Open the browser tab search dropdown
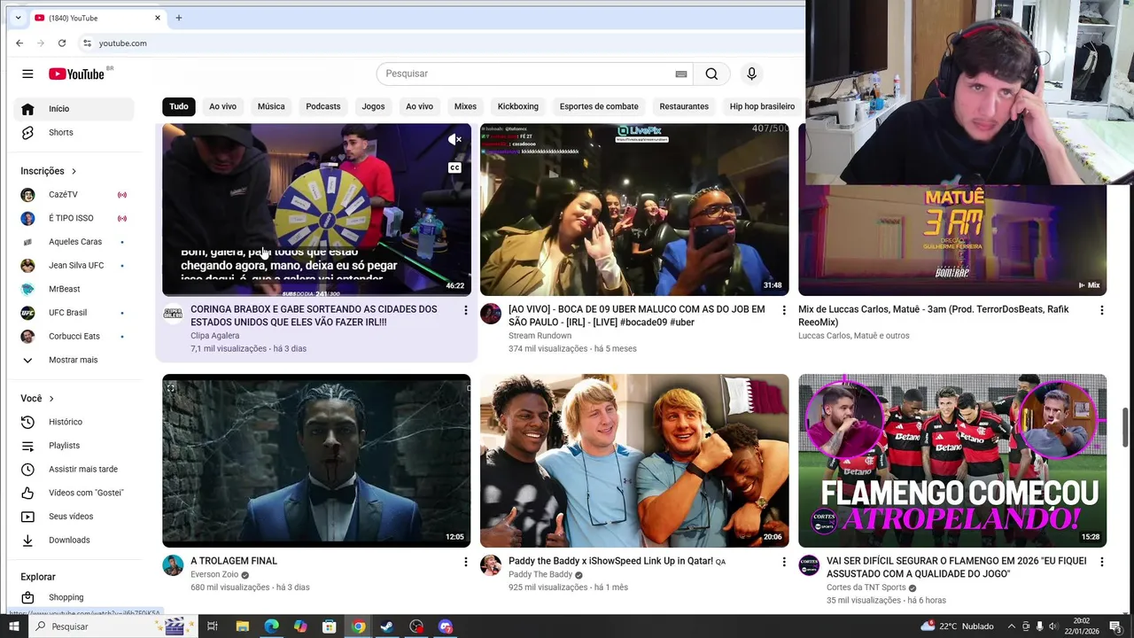 click(18, 18)
